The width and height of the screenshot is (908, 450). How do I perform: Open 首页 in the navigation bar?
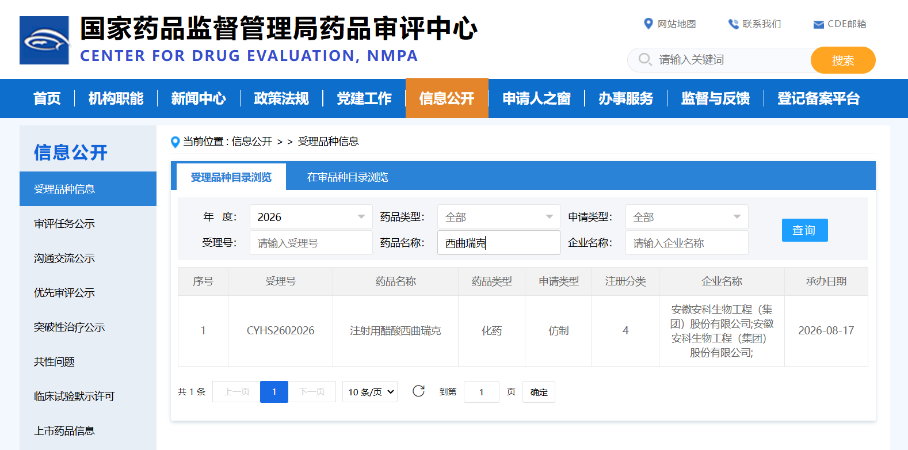coord(47,98)
